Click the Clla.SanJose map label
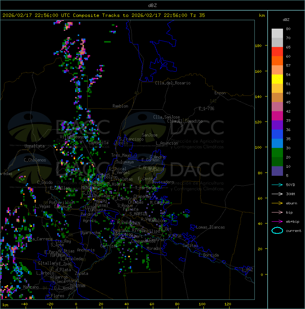 pyautogui.click(x=166, y=117)
